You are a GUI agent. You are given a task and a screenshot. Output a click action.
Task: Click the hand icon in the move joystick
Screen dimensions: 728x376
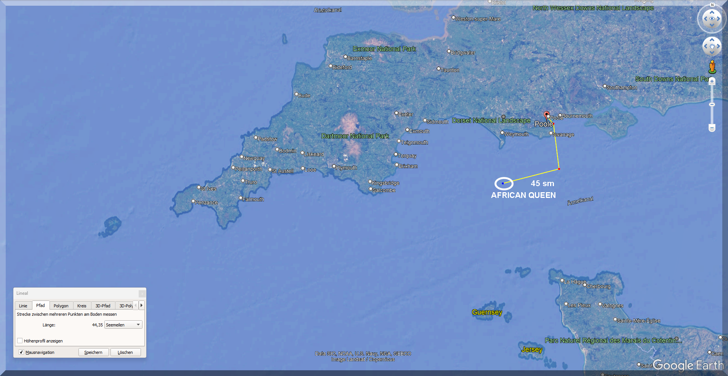(712, 46)
